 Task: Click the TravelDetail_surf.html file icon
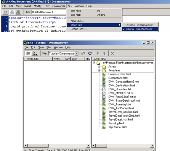pyautogui.click(x=104, y=120)
